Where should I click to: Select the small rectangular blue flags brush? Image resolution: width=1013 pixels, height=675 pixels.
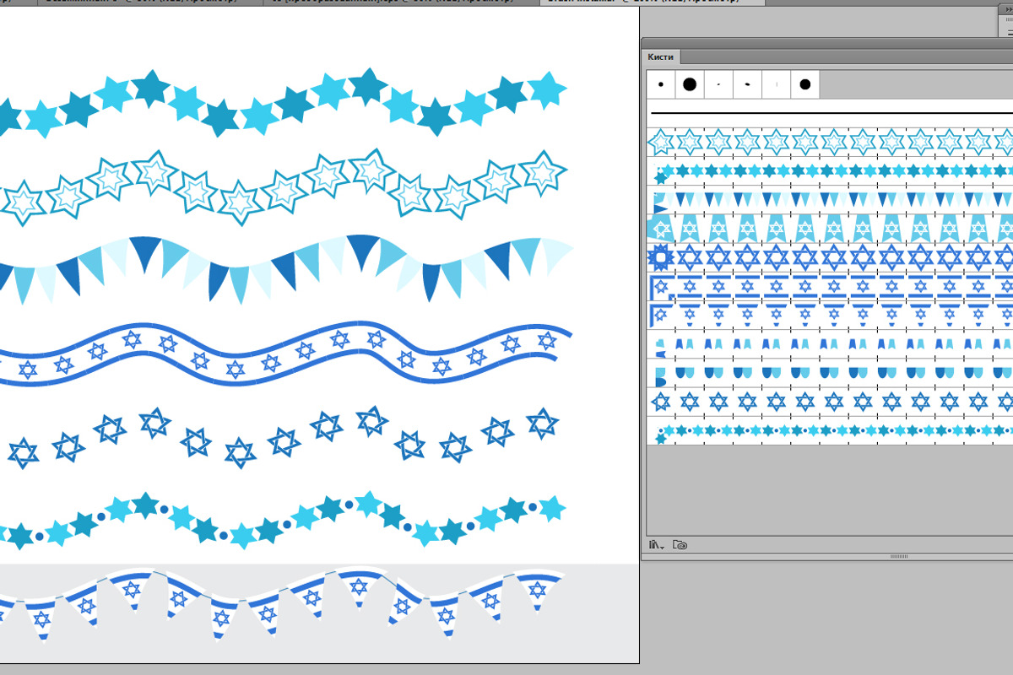click(x=830, y=344)
